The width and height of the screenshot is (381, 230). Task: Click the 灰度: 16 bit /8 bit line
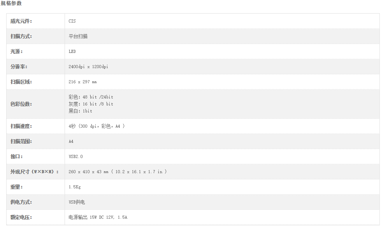(x=91, y=104)
